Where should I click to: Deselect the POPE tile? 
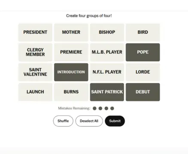143,52
